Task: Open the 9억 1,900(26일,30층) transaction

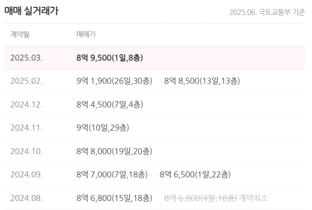Action: click(x=115, y=81)
